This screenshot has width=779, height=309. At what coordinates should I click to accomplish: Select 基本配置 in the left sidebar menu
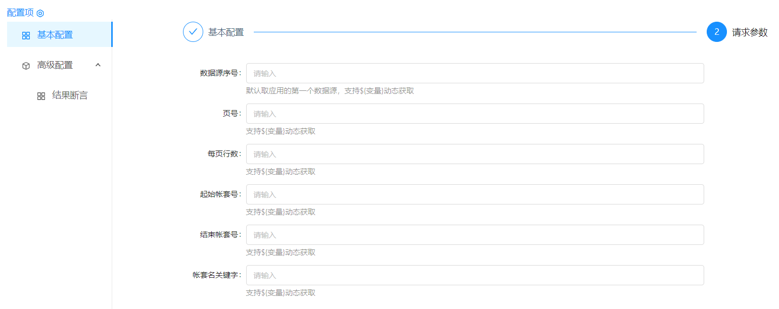click(55, 35)
